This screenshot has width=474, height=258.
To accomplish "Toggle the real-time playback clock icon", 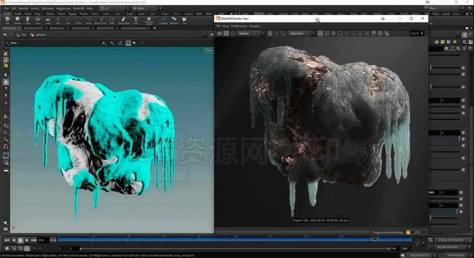I will (27, 248).
